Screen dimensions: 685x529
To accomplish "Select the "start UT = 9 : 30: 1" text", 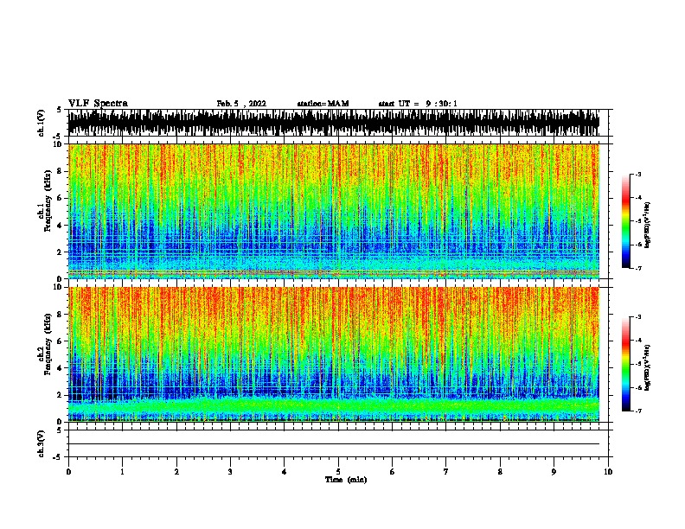I will (418, 104).
